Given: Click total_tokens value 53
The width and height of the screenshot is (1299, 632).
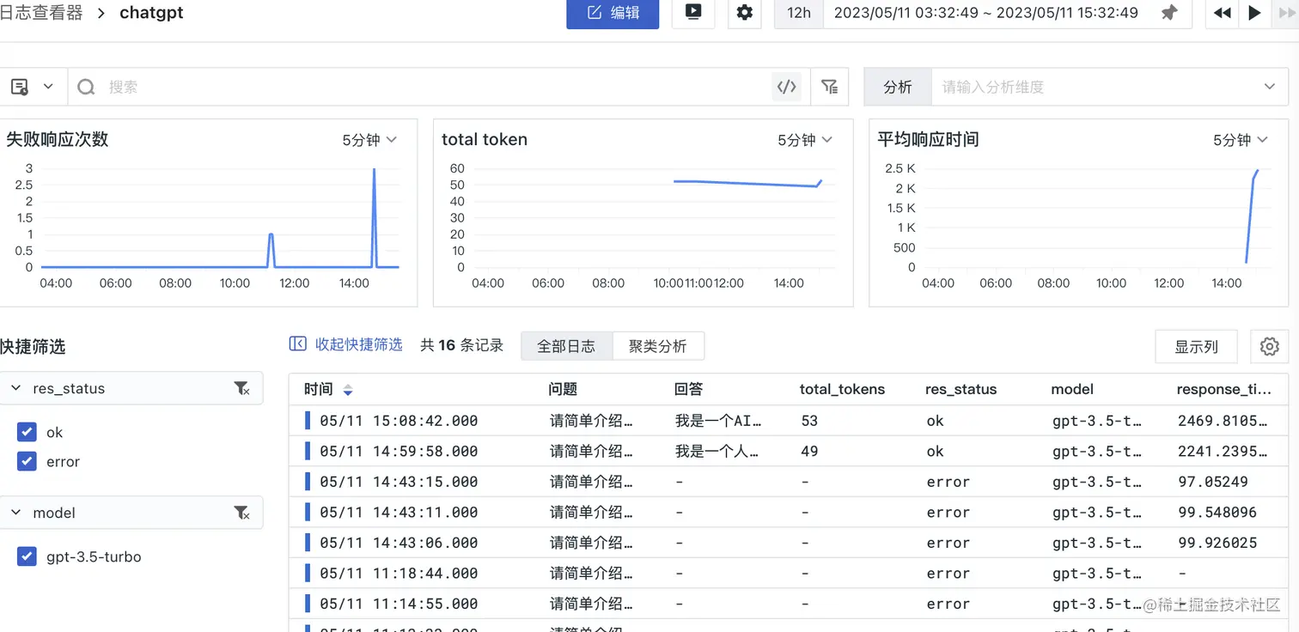Looking at the screenshot, I should (808, 421).
